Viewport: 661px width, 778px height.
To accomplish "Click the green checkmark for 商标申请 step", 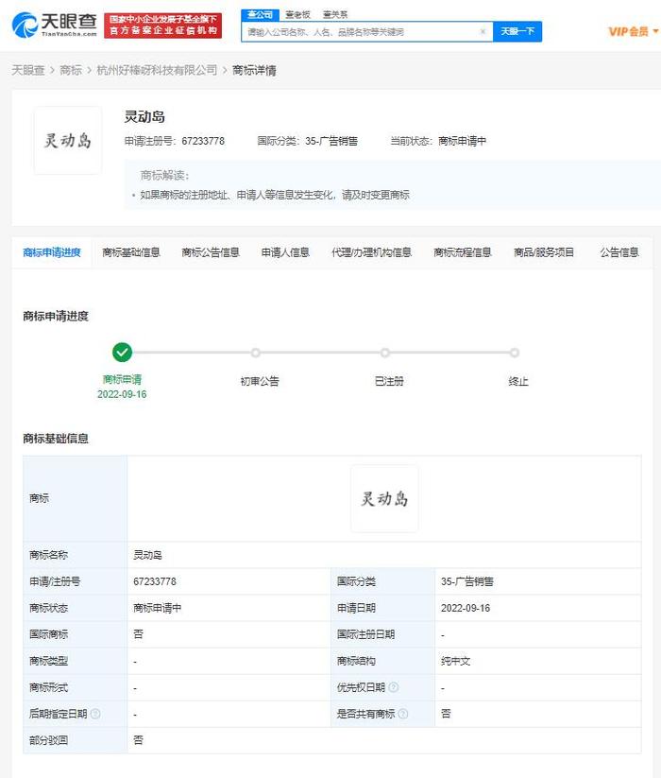I will 123,353.
